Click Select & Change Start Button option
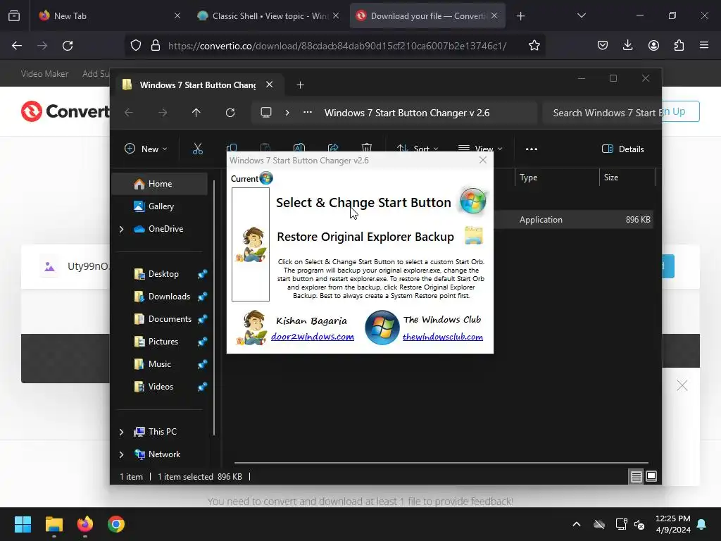 point(363,203)
